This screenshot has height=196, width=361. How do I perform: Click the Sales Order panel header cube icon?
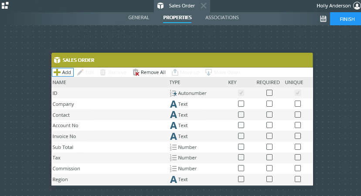57,60
